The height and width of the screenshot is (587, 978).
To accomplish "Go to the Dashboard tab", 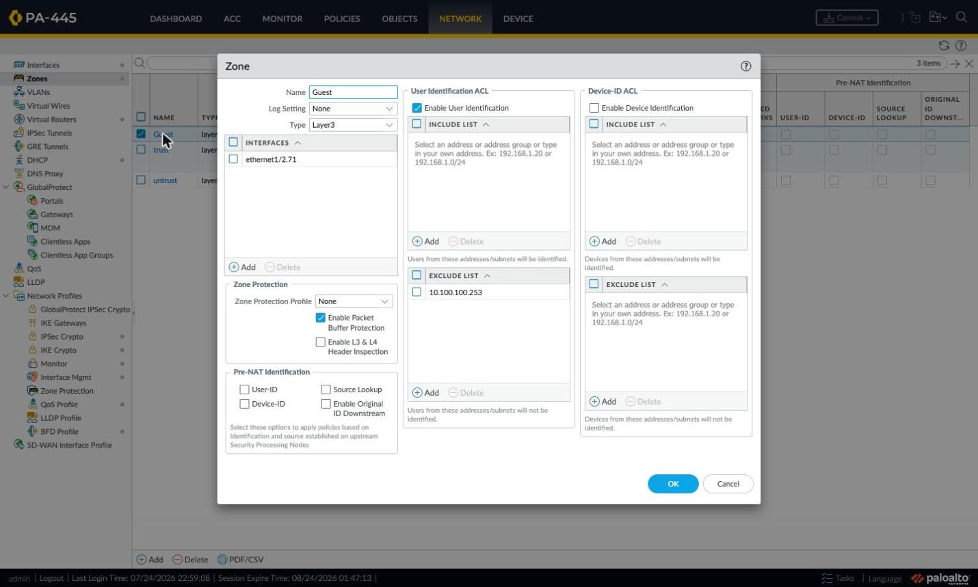I will click(x=176, y=18).
